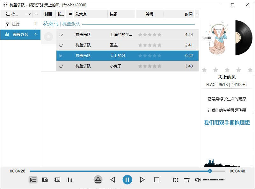The height and width of the screenshot is (189, 255).
Task: Add a new playlist with the + button
Action: 37,14
